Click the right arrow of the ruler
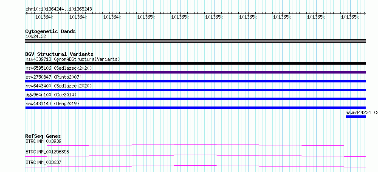Viewport: 378px width, 172px height. 365,14
